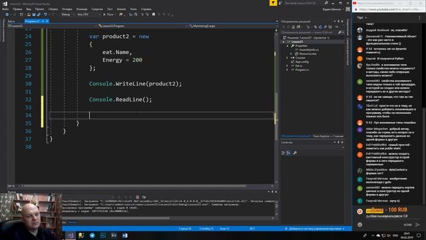Click the Solution Explorer search box
Image resolution: width=426 pixels, height=240 pixels.
click(309, 33)
